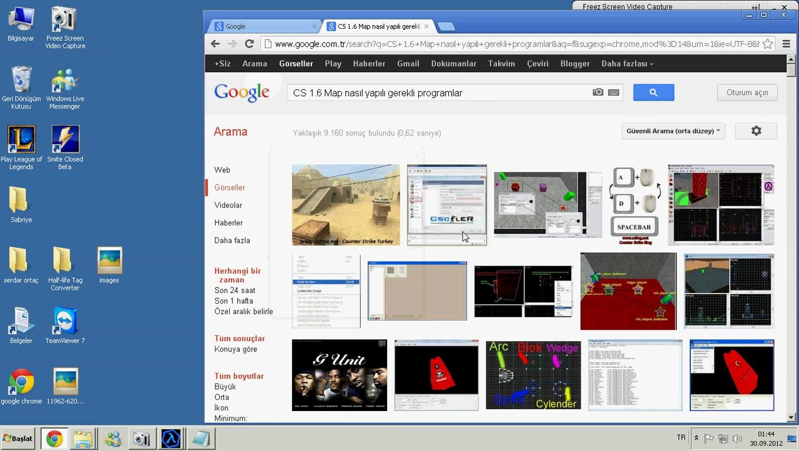799x451 pixels.
Task: Click the Oturum açın button
Action: pos(747,92)
